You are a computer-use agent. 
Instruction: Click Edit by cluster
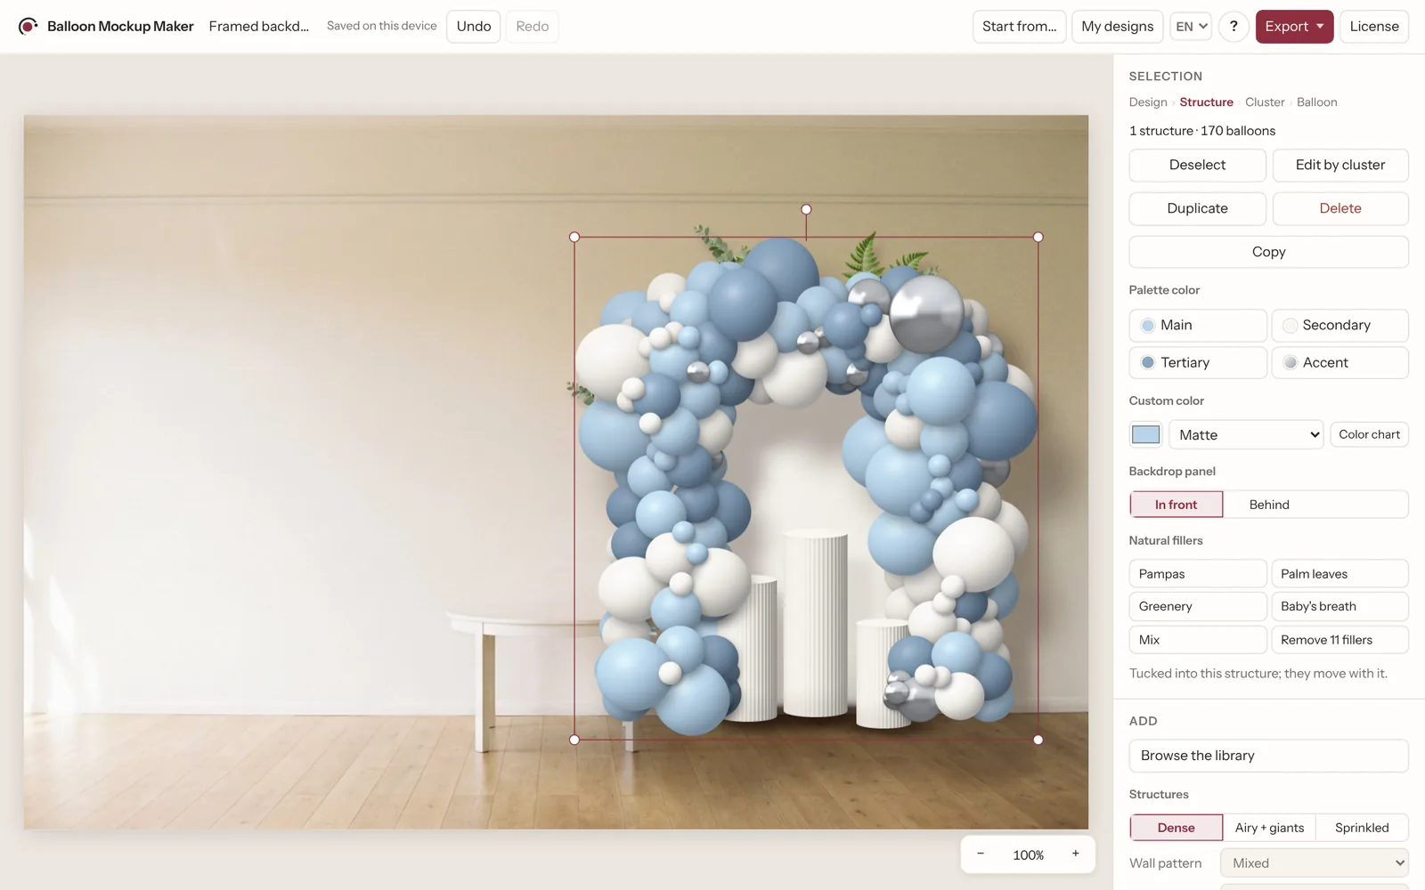1340,165
